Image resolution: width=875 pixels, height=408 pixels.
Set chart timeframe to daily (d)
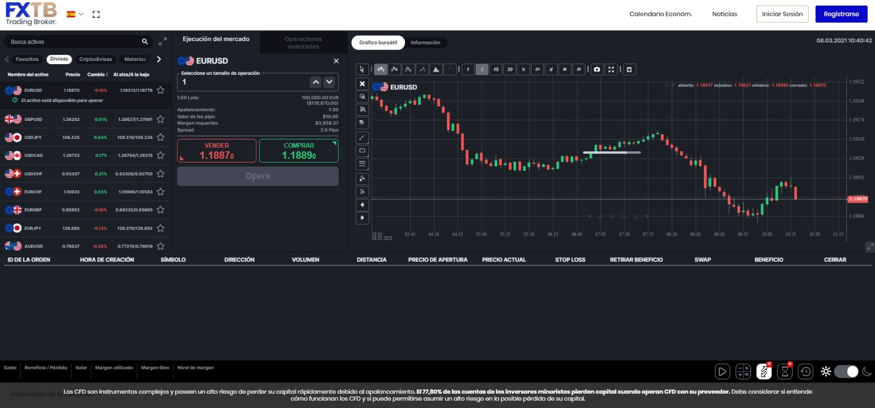[x=551, y=69]
